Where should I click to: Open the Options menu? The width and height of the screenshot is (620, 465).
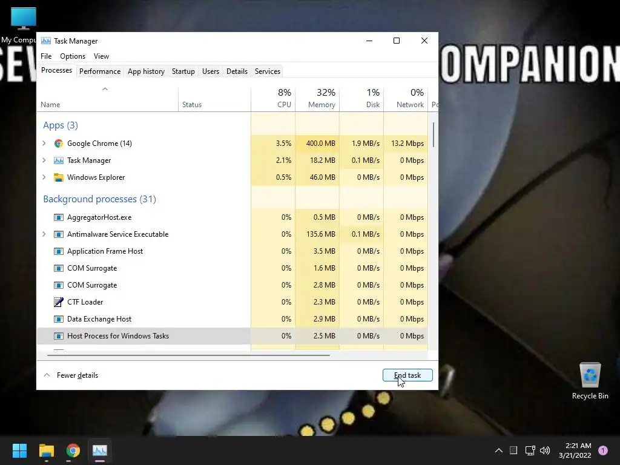(x=73, y=56)
